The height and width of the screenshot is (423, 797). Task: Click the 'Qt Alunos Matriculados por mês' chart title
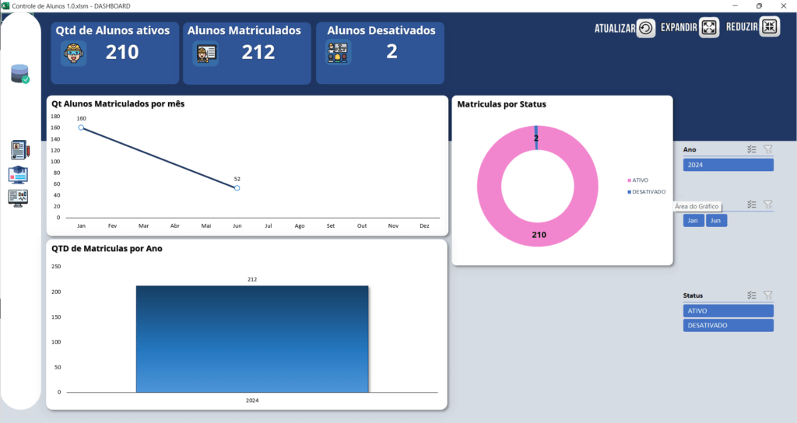(118, 103)
